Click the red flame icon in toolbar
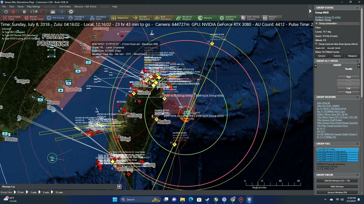 pyautogui.click(x=13, y=12)
